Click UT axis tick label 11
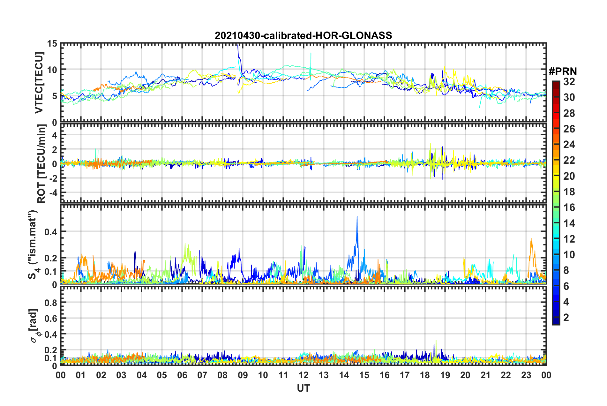 pyautogui.click(x=283, y=375)
